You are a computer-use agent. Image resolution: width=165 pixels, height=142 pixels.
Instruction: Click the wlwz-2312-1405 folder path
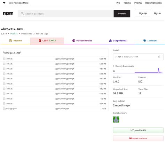coord(12,53)
